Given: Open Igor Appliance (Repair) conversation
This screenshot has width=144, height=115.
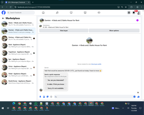Looking at the screenshot, I should 18,60.
